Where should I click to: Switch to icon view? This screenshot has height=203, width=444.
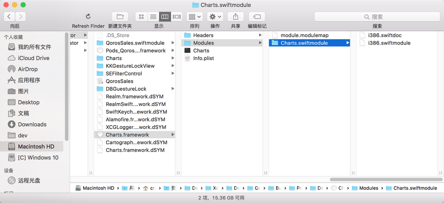coord(142,17)
